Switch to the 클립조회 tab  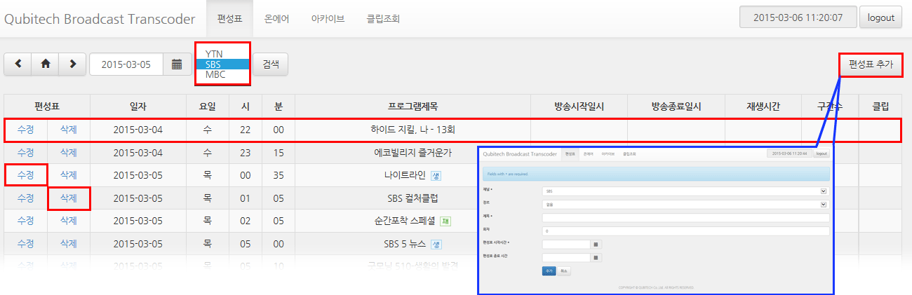pos(383,19)
